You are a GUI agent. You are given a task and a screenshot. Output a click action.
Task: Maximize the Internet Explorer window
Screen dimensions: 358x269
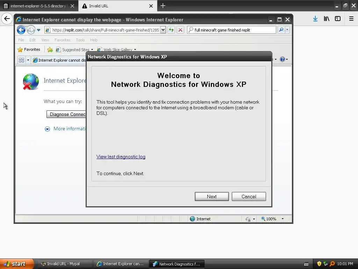[279, 20]
